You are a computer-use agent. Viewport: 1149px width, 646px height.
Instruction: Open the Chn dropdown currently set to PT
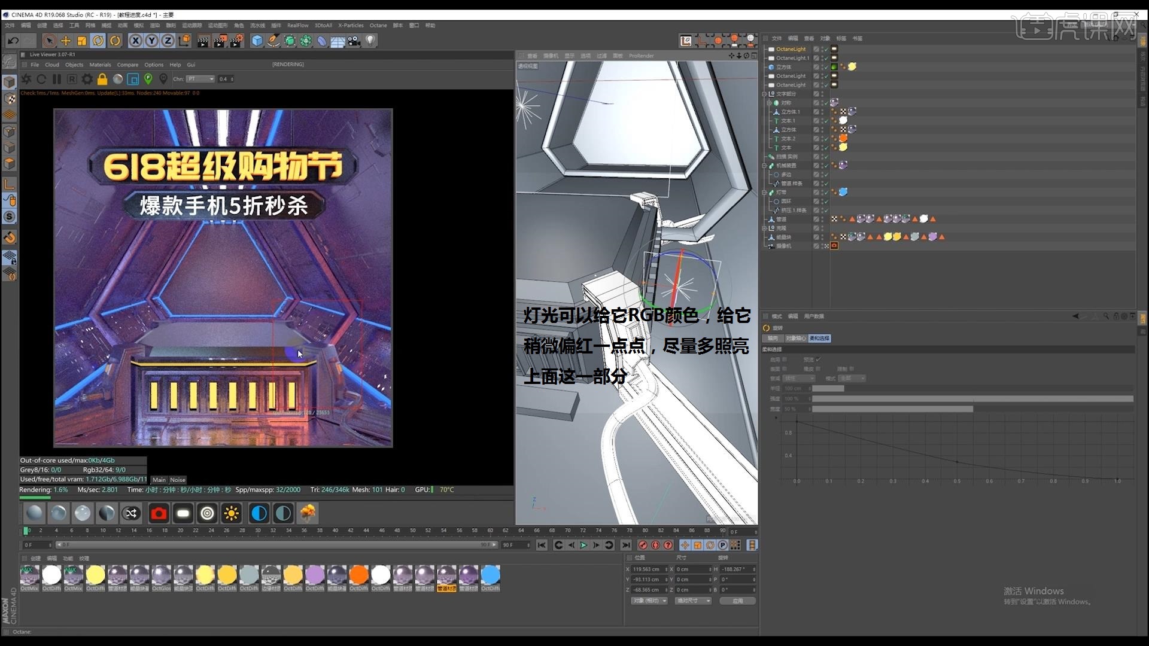coord(201,78)
